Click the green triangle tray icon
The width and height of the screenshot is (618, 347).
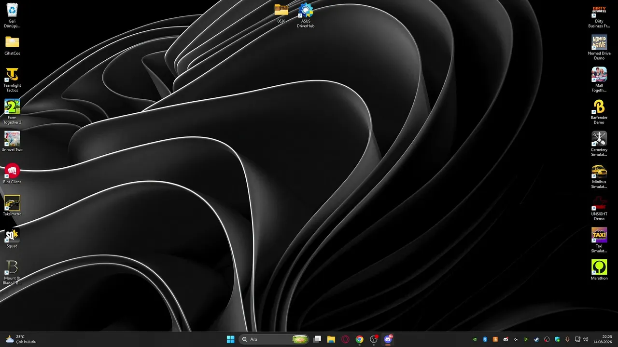[526, 339]
